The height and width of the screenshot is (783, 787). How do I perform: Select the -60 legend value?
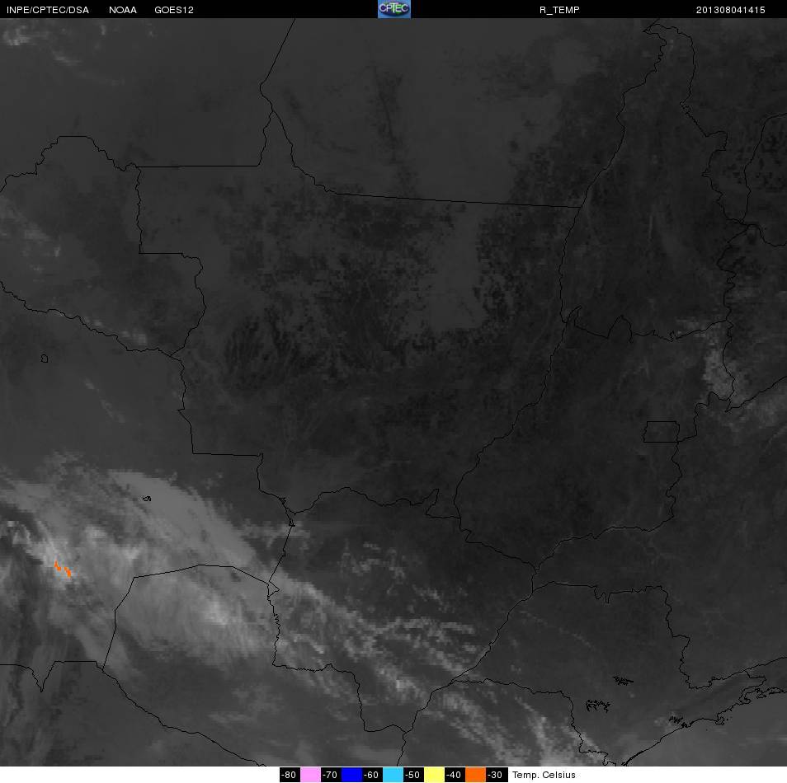(371, 775)
